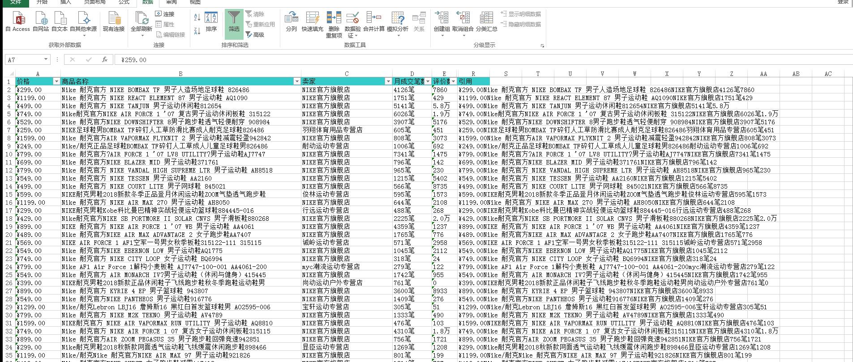Open the 卖家 column filter dropdown
This screenshot has width=853, height=362.
point(388,81)
